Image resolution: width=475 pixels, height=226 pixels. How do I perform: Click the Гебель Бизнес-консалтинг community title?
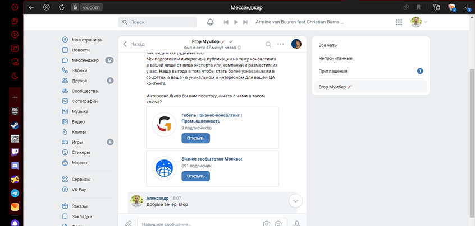212,118
